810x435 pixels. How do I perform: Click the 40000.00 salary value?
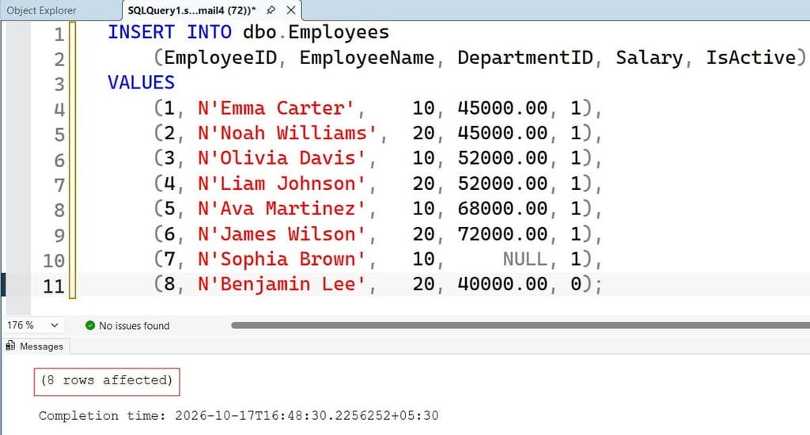pos(502,284)
